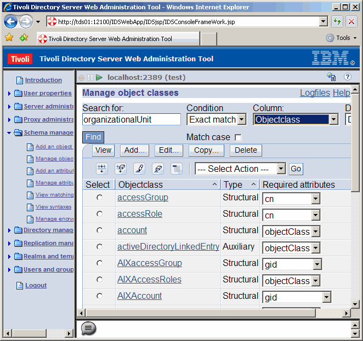Screen dimensions: 363x341
Task: Click the Show filter row icon
Action: (103, 169)
